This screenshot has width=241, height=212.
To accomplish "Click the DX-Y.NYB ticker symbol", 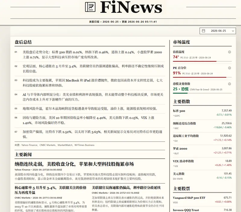I will tap(178, 179).
